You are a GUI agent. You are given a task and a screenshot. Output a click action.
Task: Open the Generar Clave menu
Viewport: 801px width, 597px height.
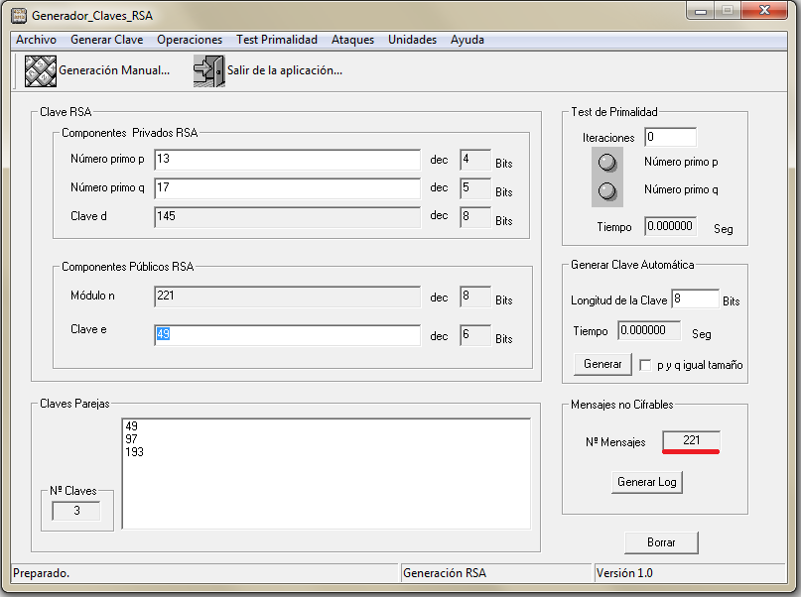pos(107,40)
